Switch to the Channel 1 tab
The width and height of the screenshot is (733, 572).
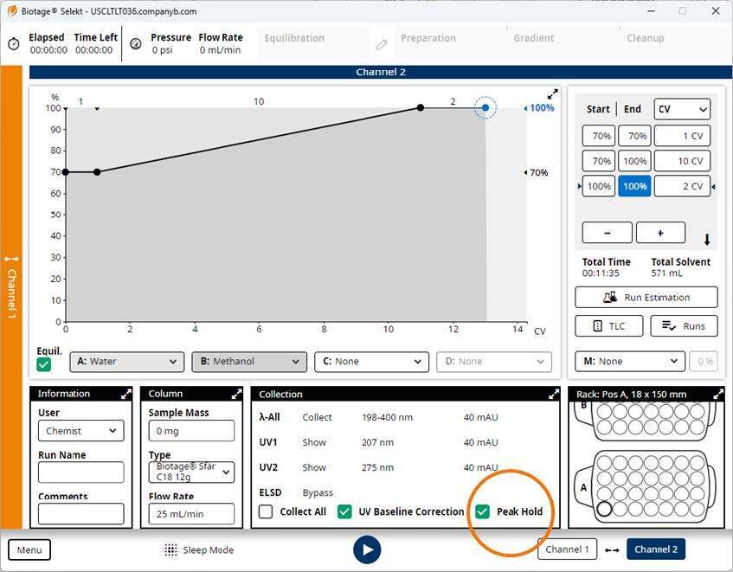click(567, 549)
